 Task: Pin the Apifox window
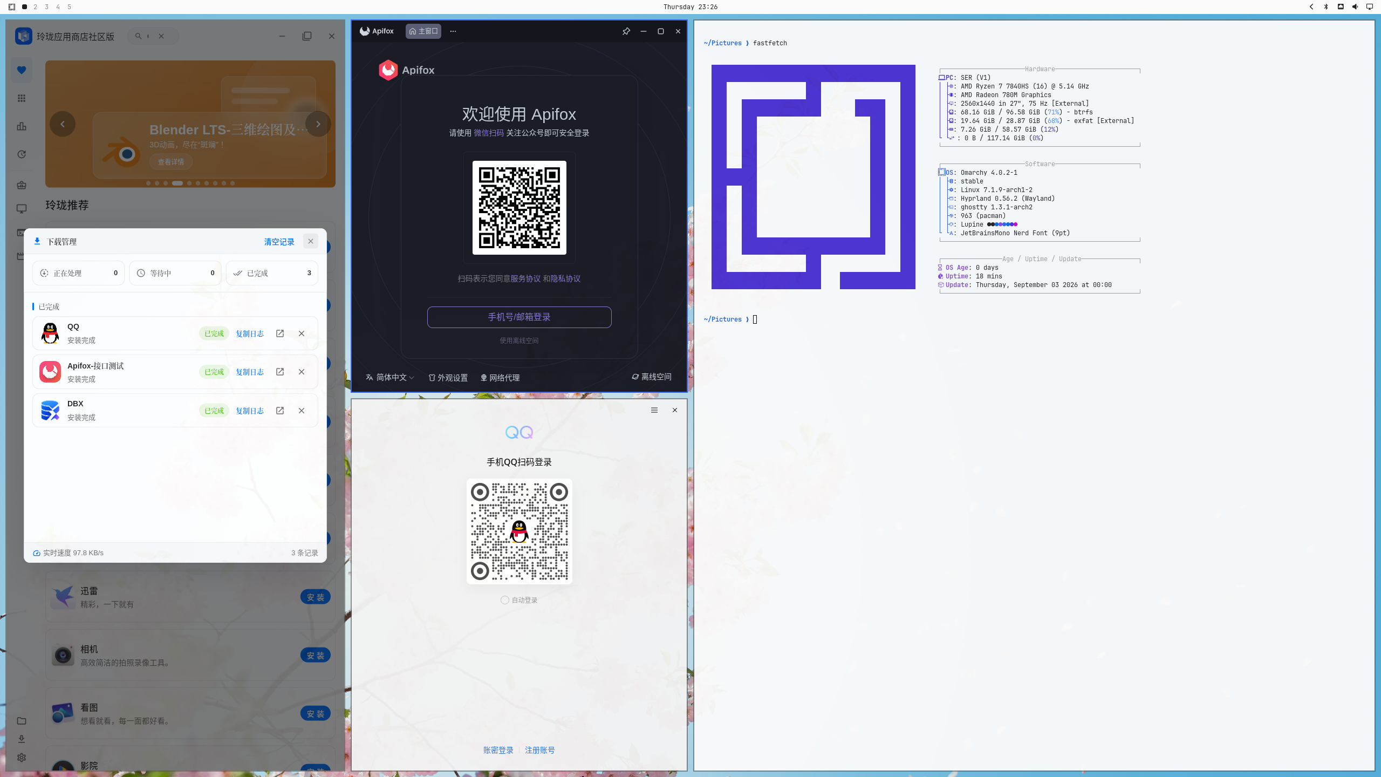coord(626,31)
